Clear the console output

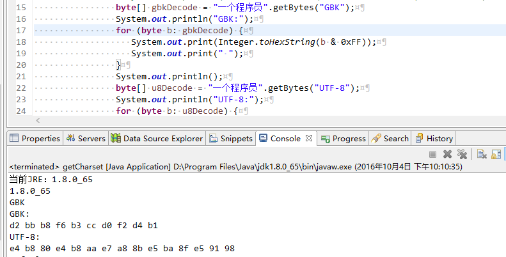pyautogui.click(x=482, y=154)
